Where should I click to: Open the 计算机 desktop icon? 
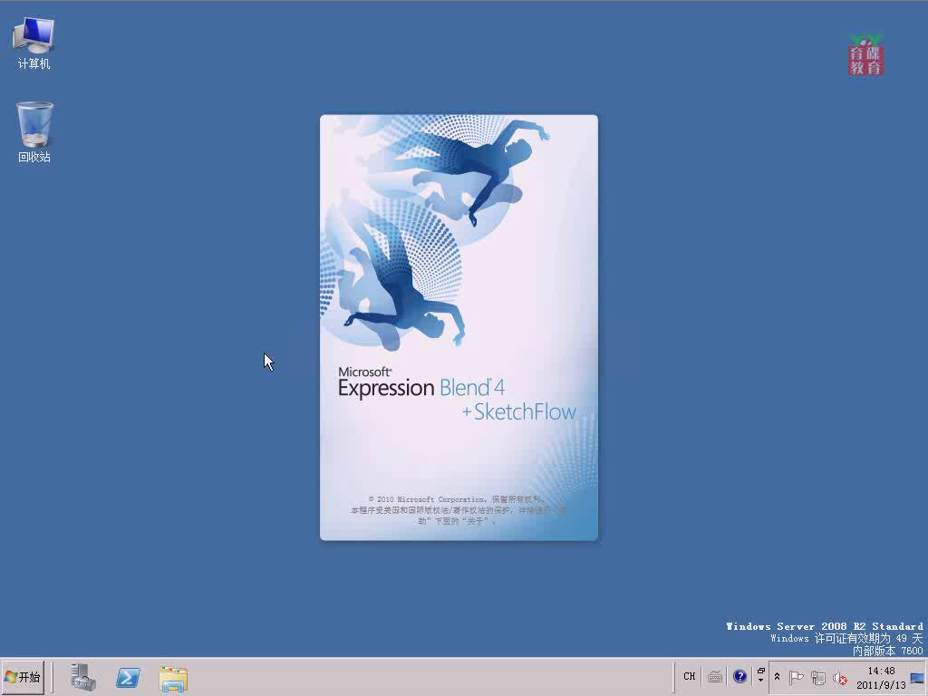(34, 43)
